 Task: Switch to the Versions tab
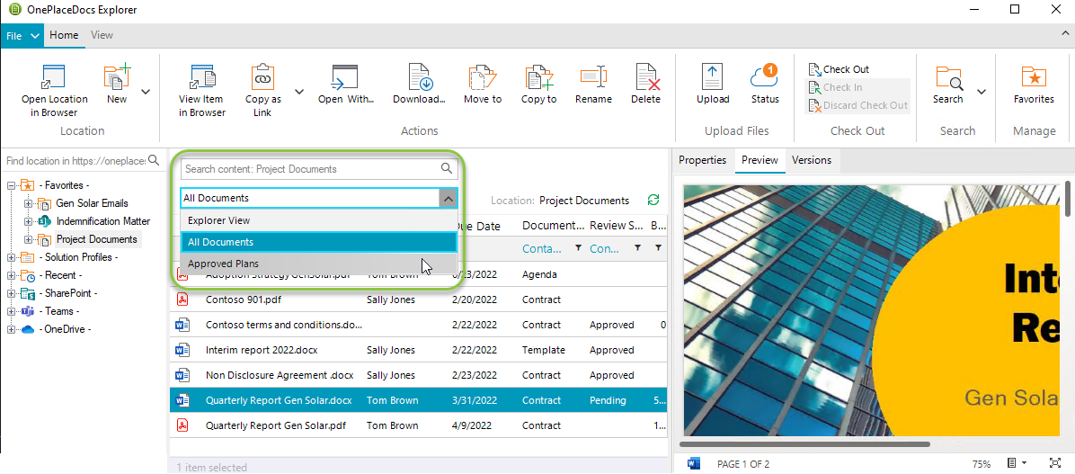click(812, 160)
